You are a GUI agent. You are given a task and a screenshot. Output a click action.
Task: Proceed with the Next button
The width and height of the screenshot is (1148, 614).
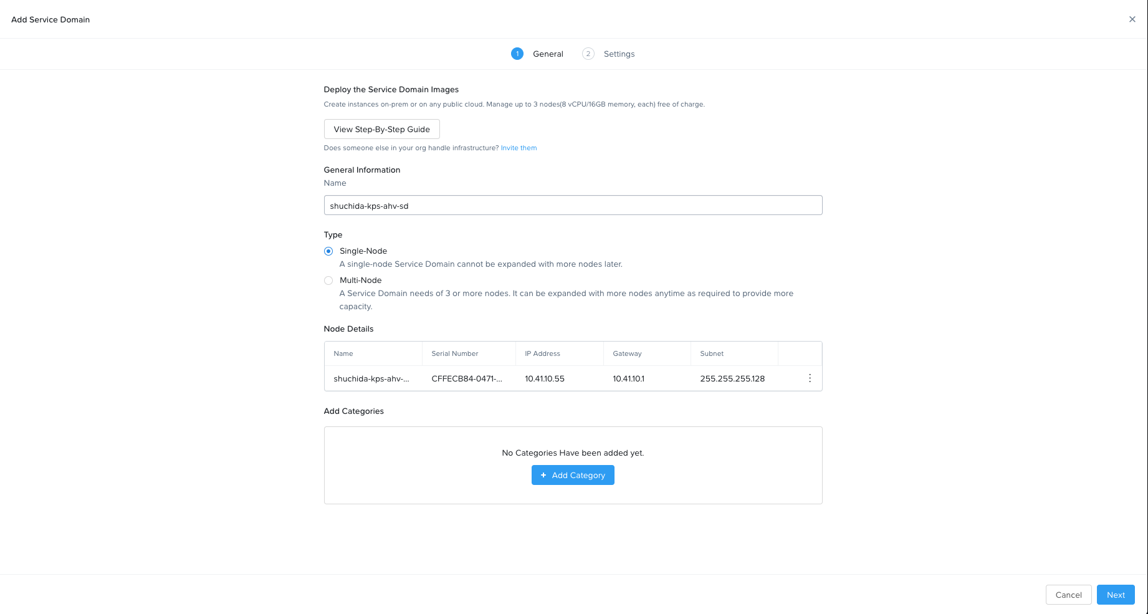point(1116,595)
